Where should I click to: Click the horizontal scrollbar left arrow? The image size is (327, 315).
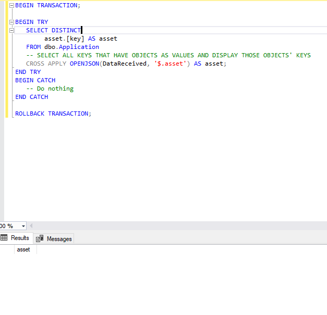31,226
